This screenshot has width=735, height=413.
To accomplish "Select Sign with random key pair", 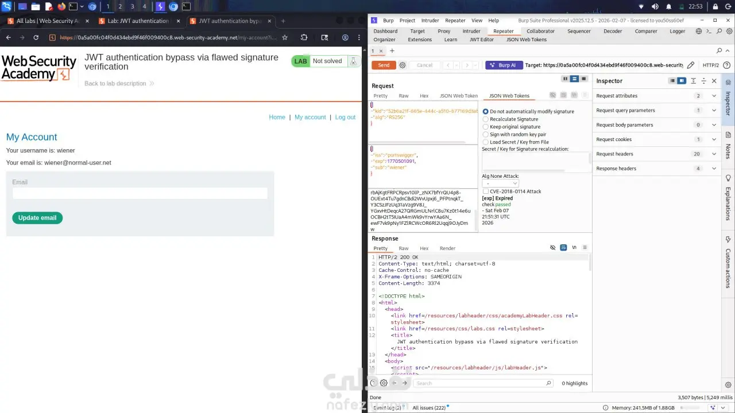I will [x=514, y=134].
